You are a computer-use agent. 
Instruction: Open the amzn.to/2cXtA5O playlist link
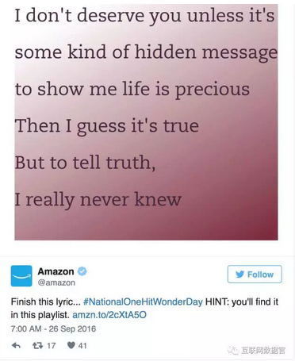109,315
